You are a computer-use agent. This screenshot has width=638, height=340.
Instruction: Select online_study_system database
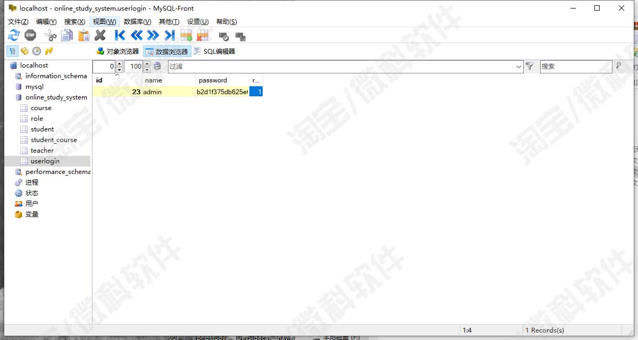tap(56, 97)
